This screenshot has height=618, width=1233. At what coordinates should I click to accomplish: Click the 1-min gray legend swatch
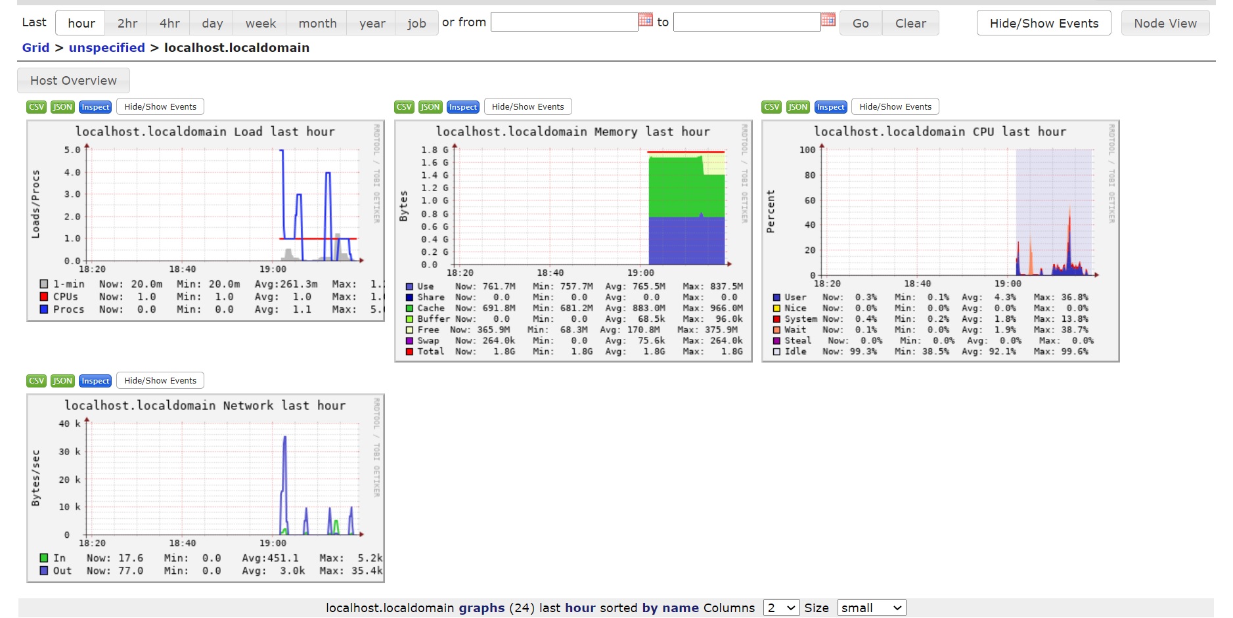[x=44, y=284]
